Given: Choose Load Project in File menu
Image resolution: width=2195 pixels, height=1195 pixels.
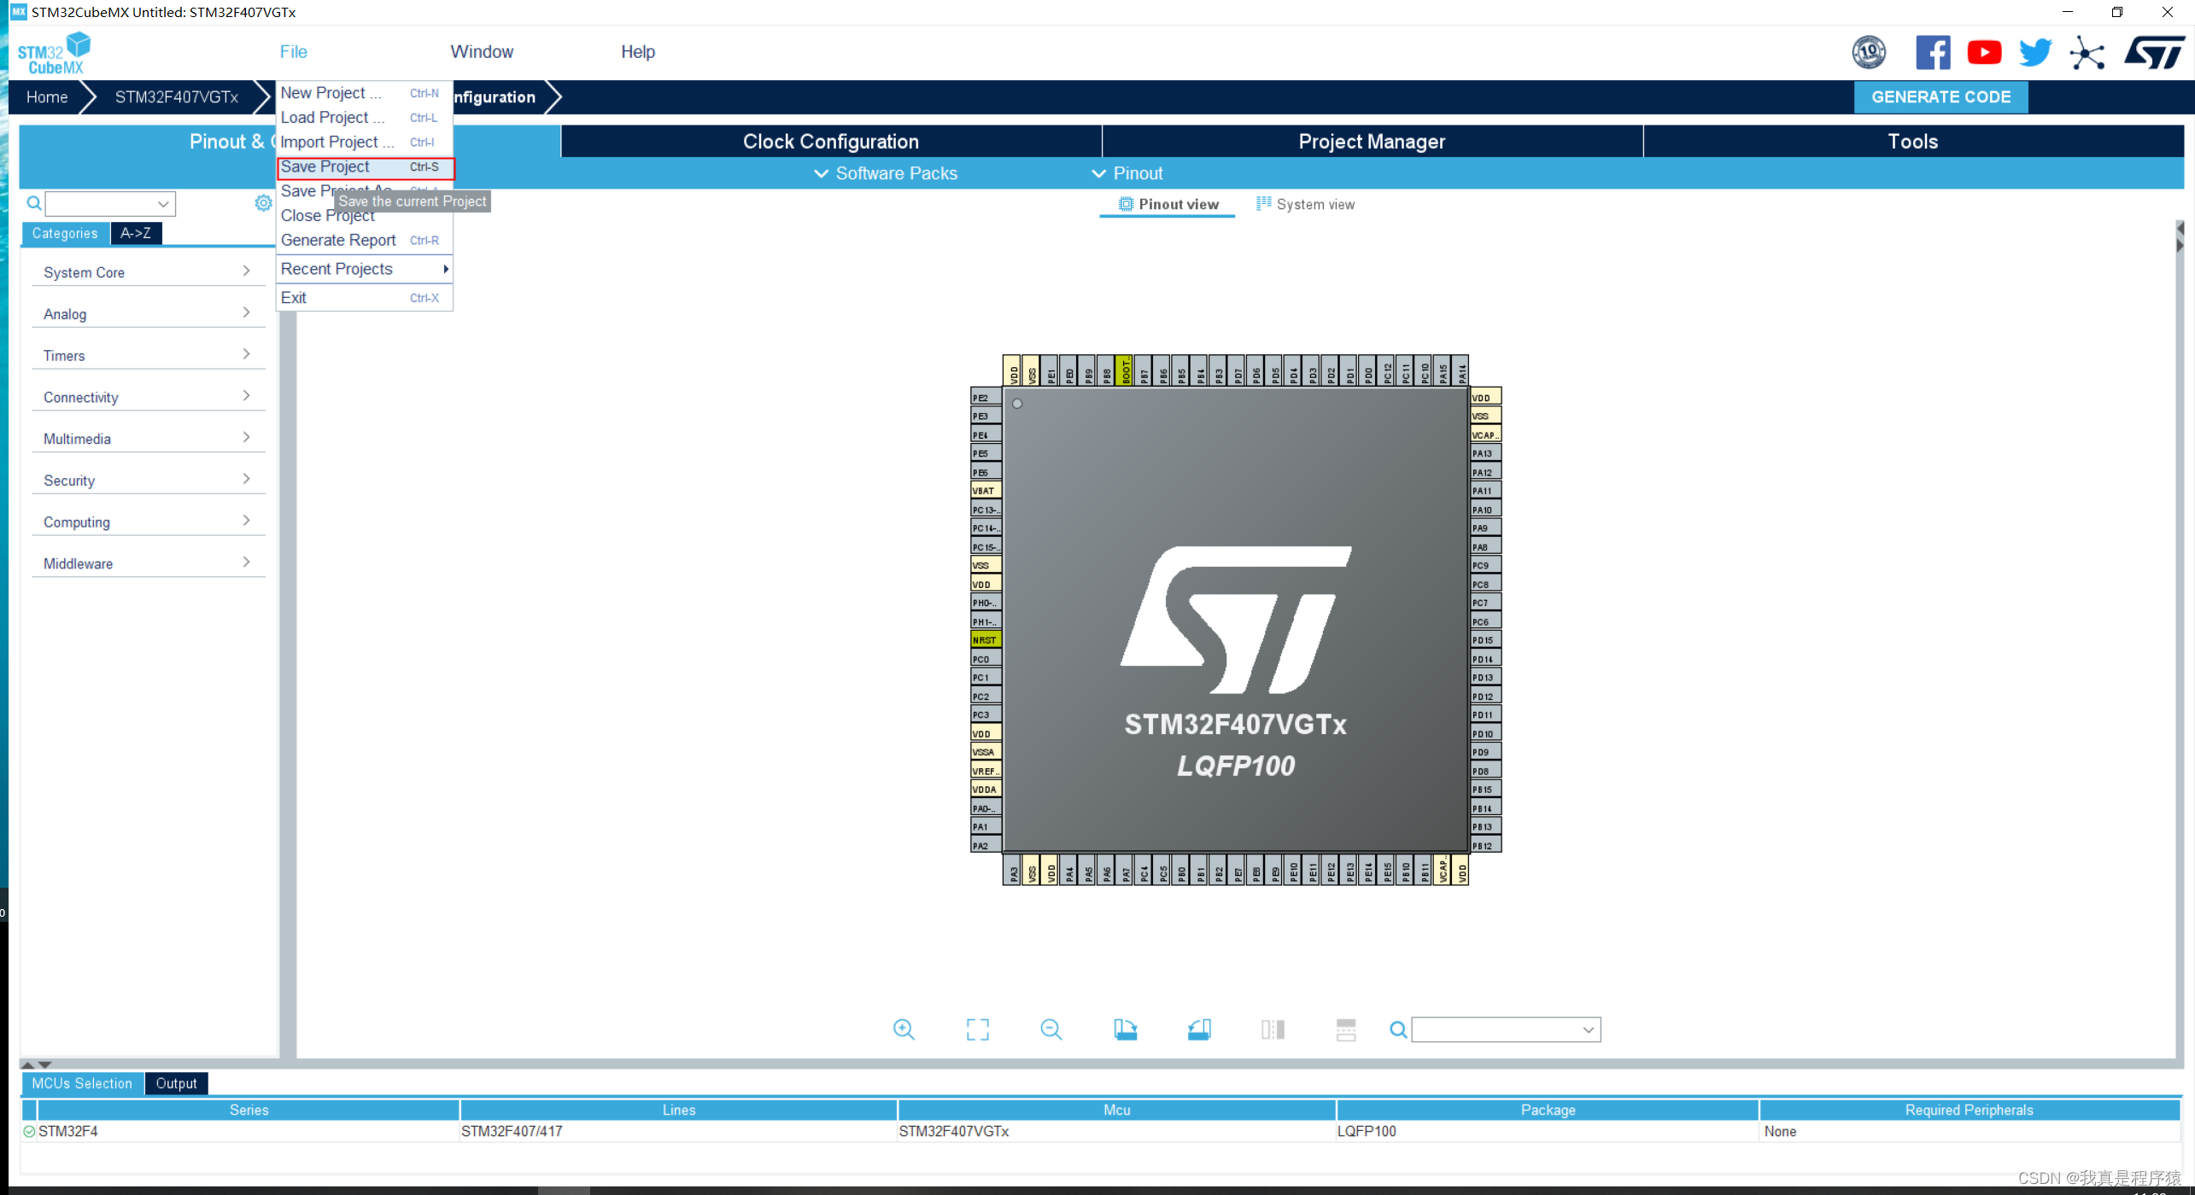Looking at the screenshot, I should pyautogui.click(x=365, y=118).
